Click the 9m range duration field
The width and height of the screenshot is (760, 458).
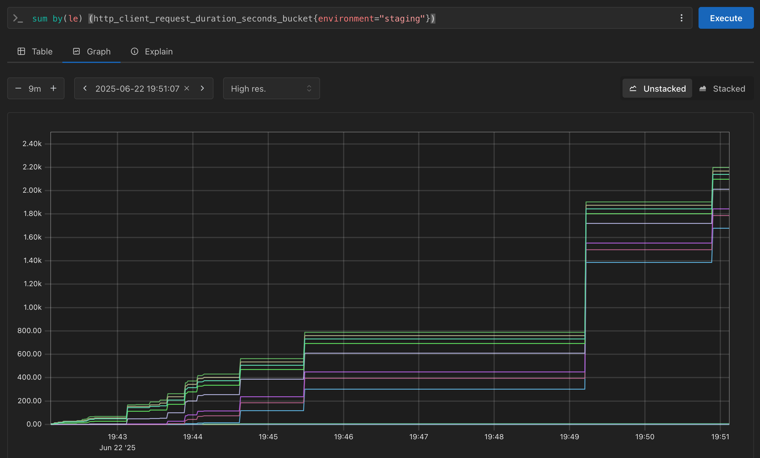pyautogui.click(x=35, y=89)
